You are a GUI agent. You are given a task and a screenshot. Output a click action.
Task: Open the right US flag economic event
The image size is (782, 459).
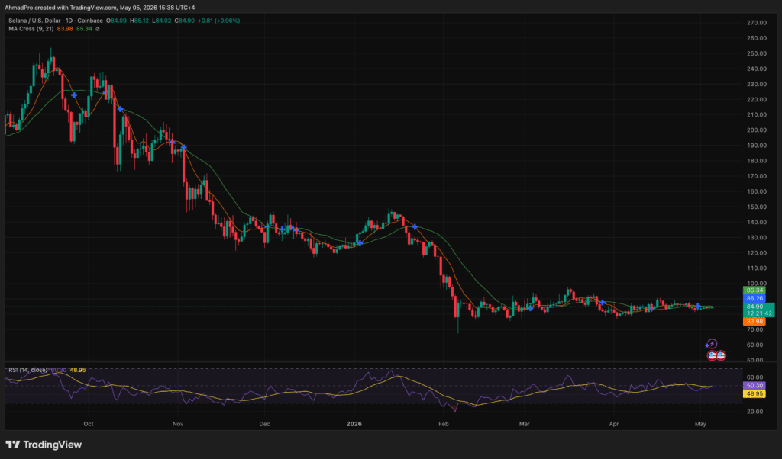click(x=721, y=355)
